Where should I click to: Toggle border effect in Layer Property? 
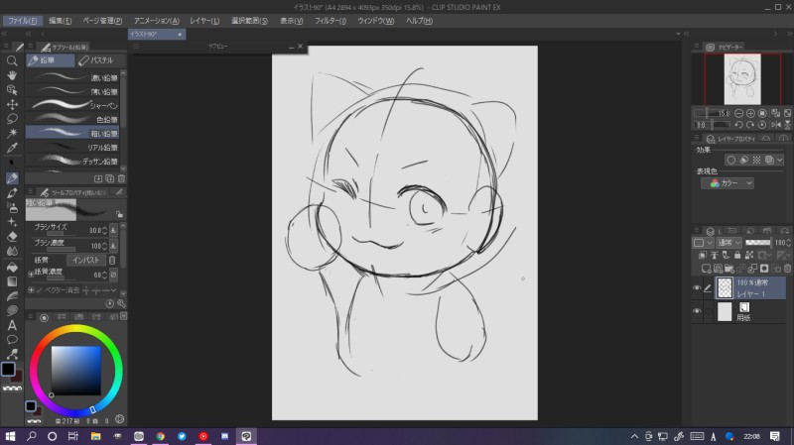click(730, 160)
